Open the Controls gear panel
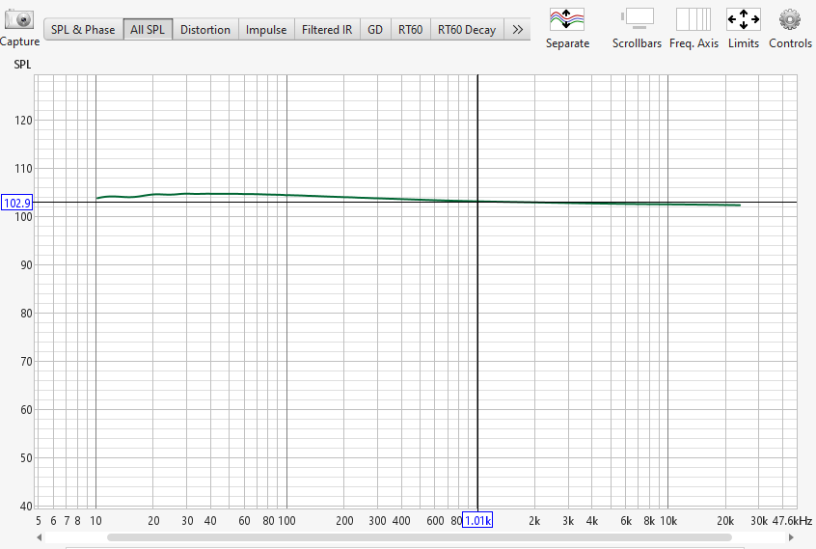This screenshot has width=816, height=549. point(790,18)
